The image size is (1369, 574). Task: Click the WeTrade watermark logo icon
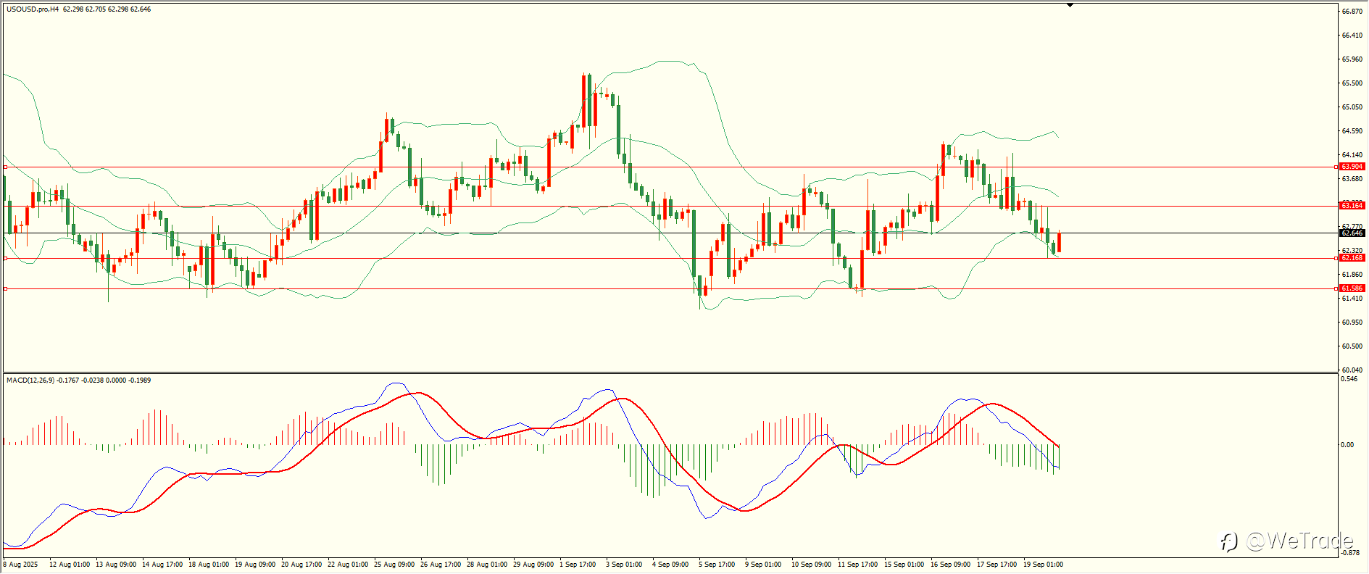pyautogui.click(x=1228, y=541)
